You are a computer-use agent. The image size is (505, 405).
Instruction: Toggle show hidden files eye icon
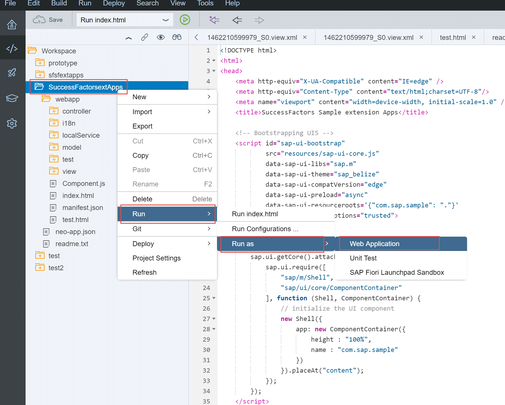coord(161,37)
